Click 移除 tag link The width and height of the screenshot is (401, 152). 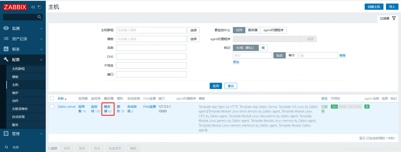click(342, 55)
